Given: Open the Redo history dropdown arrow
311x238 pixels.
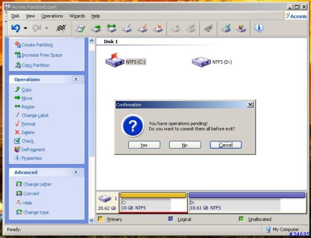Looking at the screenshot, I should [47, 28].
